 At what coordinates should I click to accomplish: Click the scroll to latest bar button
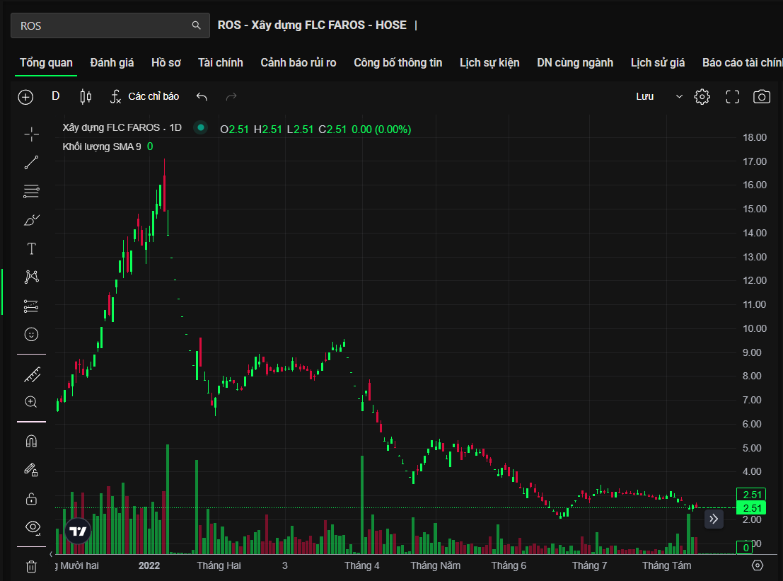(x=714, y=519)
